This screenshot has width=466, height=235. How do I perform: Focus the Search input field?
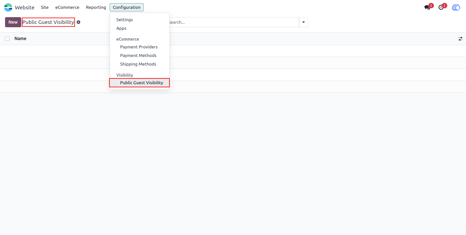[234, 22]
